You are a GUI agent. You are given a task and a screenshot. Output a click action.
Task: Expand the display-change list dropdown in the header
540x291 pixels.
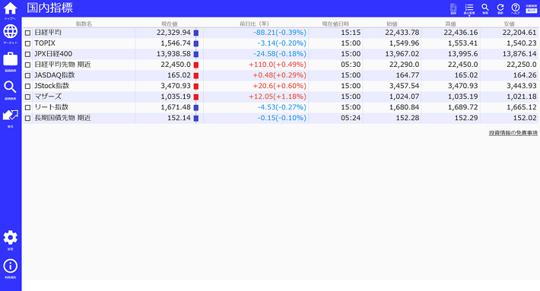(x=469, y=9)
